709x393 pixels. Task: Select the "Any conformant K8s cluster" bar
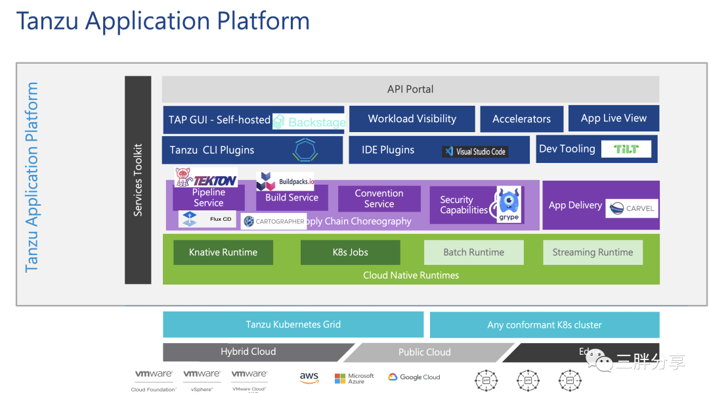coord(544,325)
